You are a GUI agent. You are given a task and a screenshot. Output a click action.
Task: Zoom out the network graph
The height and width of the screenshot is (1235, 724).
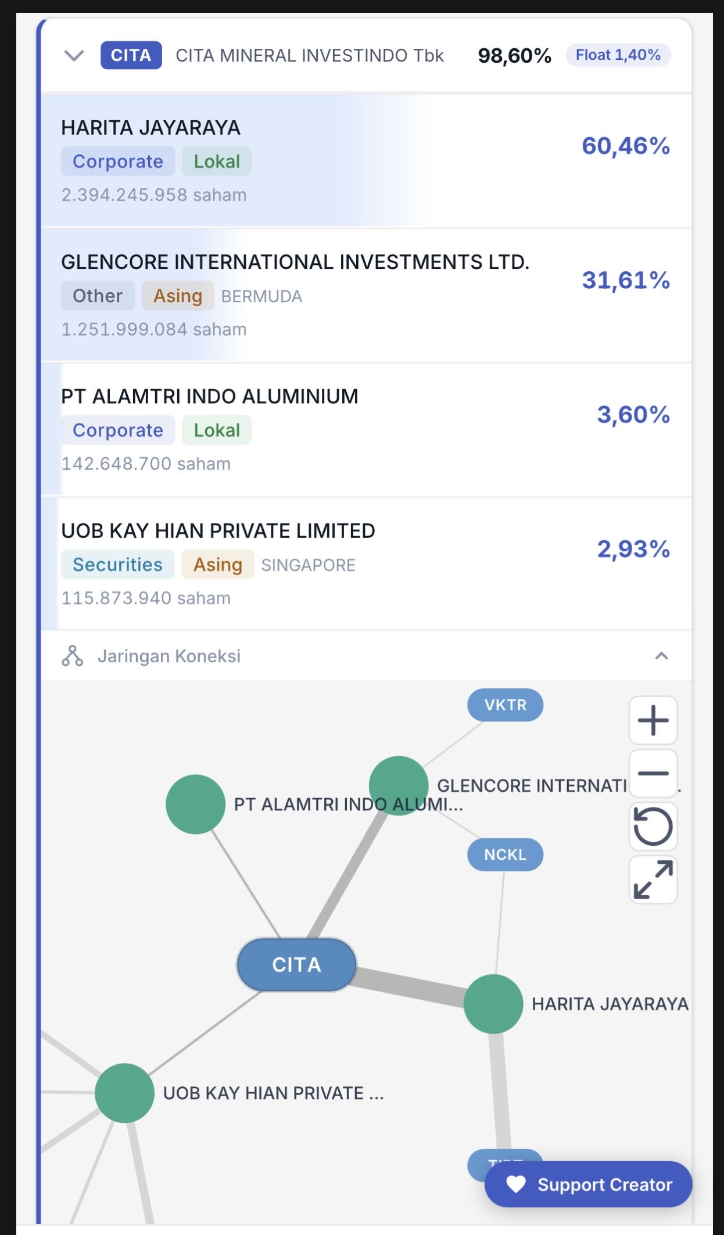pyautogui.click(x=653, y=773)
